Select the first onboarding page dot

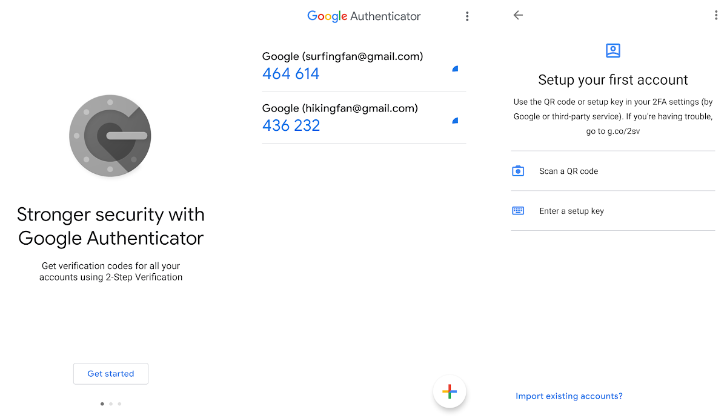point(102,403)
